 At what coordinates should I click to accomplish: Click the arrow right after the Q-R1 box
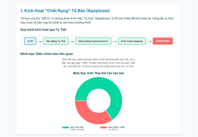click(39, 41)
